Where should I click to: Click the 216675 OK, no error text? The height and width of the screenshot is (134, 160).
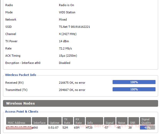tap(72, 83)
